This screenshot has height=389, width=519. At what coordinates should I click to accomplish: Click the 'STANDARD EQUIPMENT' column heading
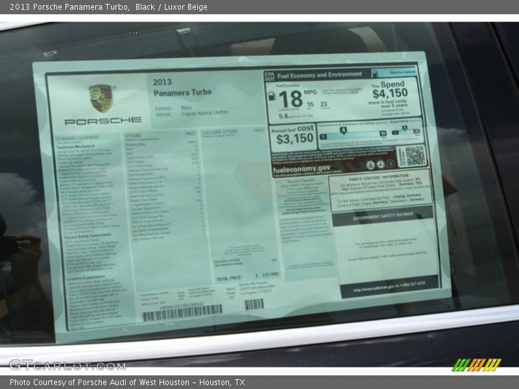coord(77,138)
